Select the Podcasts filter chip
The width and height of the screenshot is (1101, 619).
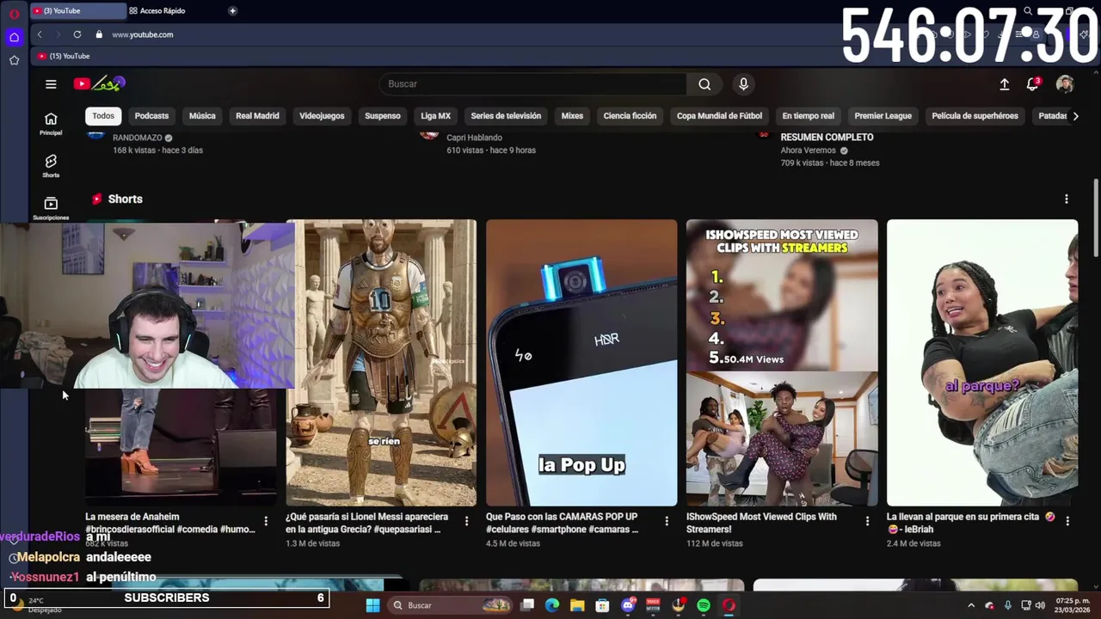pyautogui.click(x=151, y=116)
